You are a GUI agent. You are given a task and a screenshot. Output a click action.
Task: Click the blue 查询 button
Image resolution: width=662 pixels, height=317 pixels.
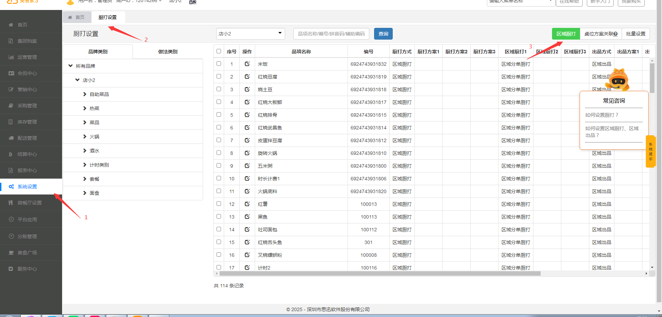(x=383, y=34)
